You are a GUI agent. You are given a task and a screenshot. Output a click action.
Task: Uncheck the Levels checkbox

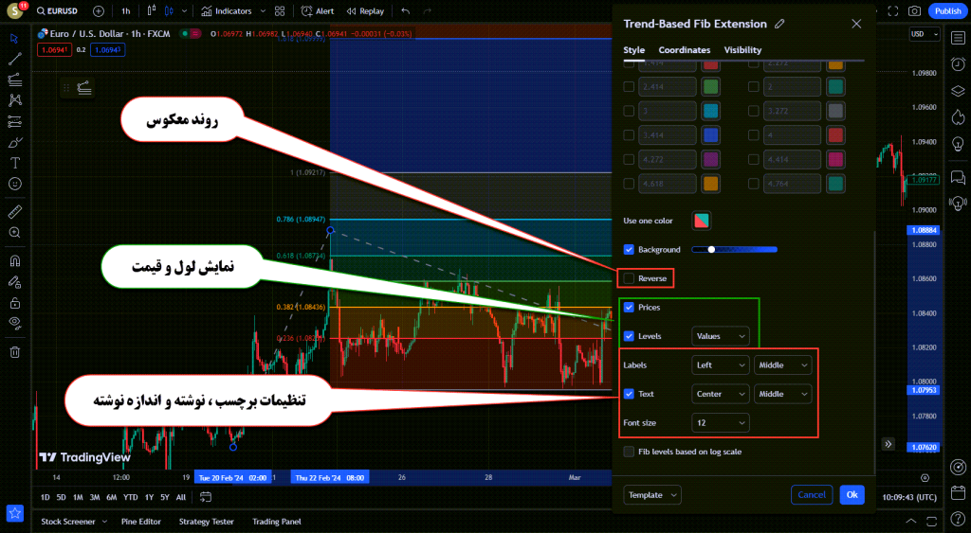629,336
